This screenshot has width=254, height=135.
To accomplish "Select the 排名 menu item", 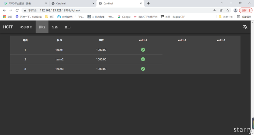I will click(42, 27).
